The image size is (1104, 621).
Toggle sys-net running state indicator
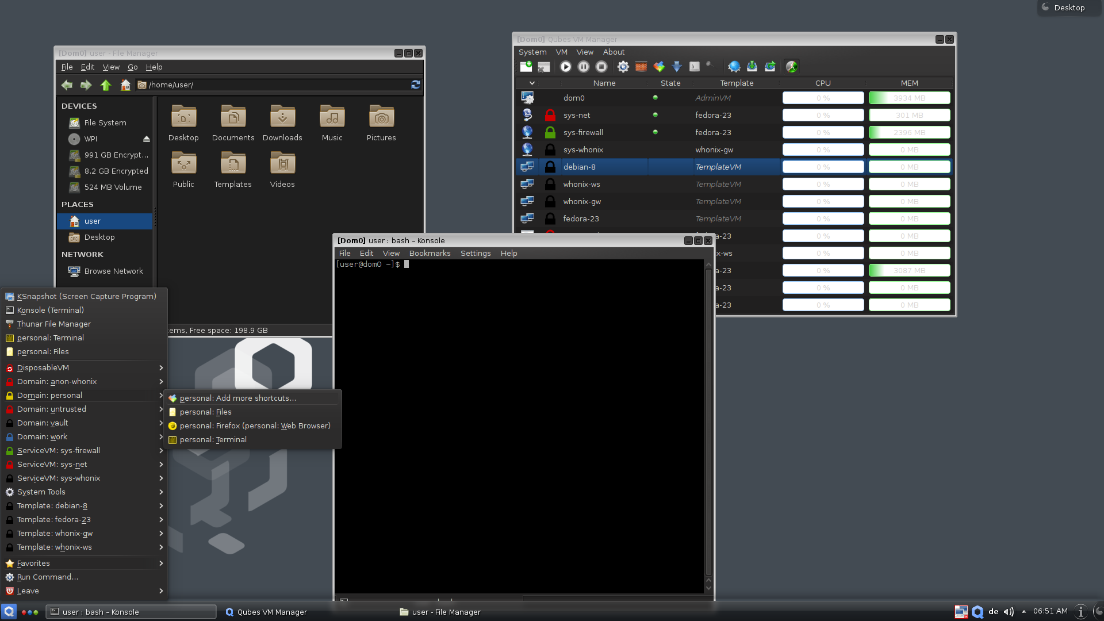[x=655, y=114]
